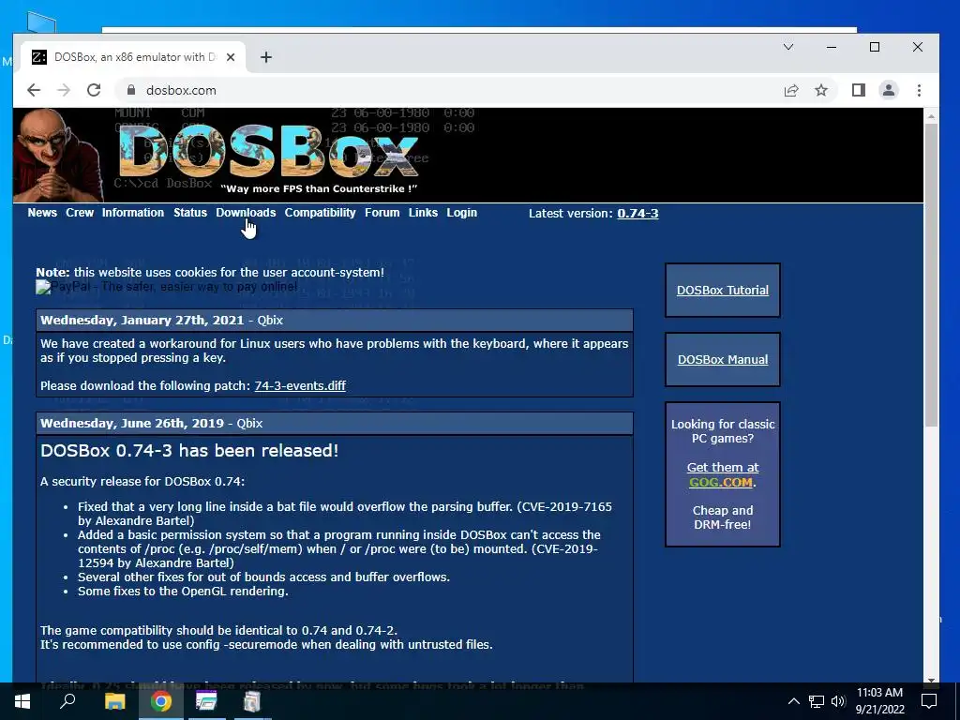Click the Chrome taskbar icon
This screenshot has width=960, height=720.
tap(161, 701)
